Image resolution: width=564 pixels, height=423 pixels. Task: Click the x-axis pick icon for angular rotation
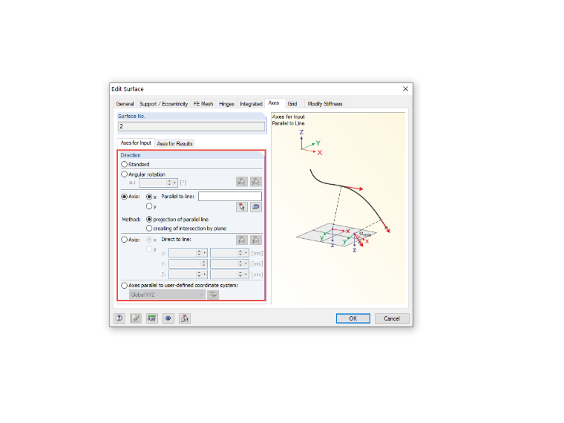pyautogui.click(x=242, y=182)
